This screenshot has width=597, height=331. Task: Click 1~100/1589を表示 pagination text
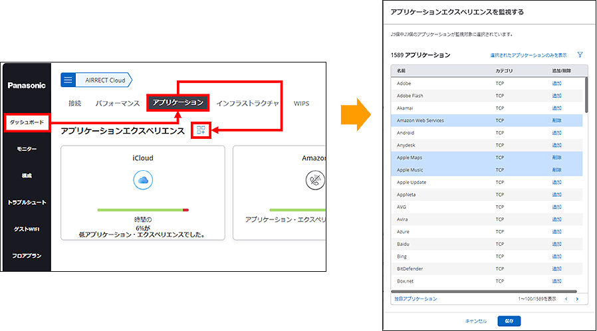(x=537, y=299)
